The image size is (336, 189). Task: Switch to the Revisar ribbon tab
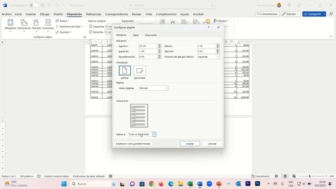pyautogui.click(x=136, y=14)
